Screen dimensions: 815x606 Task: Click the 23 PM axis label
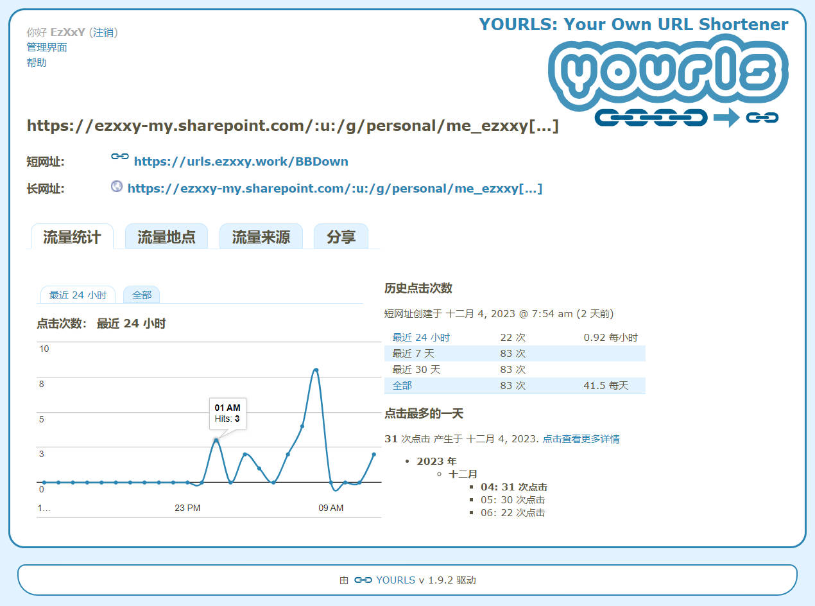(x=187, y=508)
